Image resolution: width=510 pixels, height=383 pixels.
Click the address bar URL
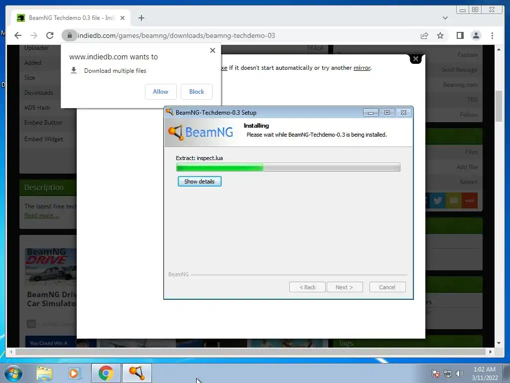coord(176,35)
